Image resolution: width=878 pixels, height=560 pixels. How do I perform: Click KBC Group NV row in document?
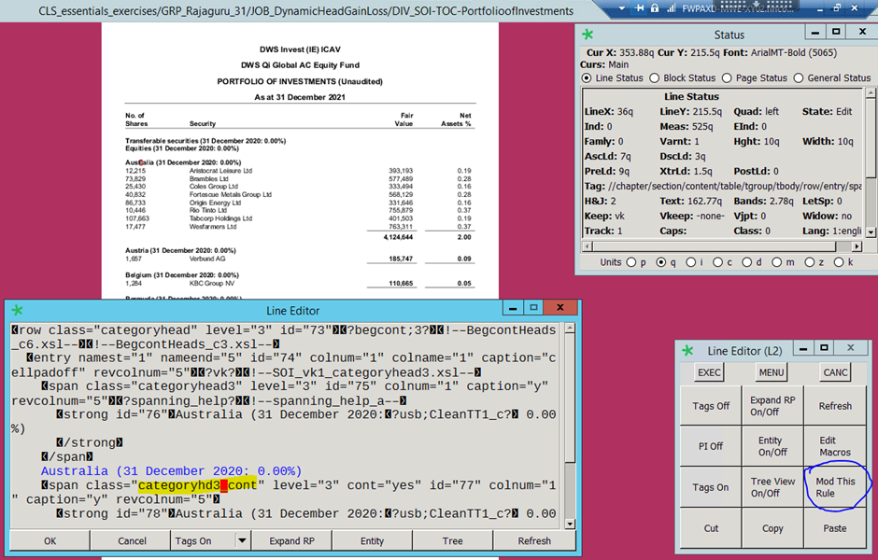298,284
